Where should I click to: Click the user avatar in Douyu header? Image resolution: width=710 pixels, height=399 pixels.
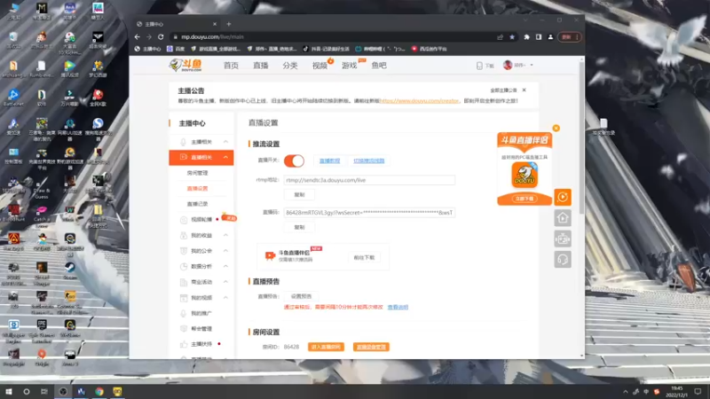(x=508, y=65)
